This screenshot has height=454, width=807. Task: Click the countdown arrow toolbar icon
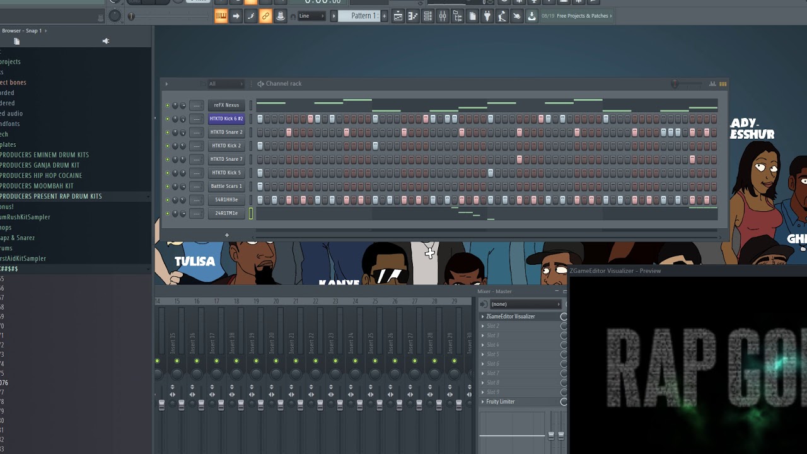[236, 16]
